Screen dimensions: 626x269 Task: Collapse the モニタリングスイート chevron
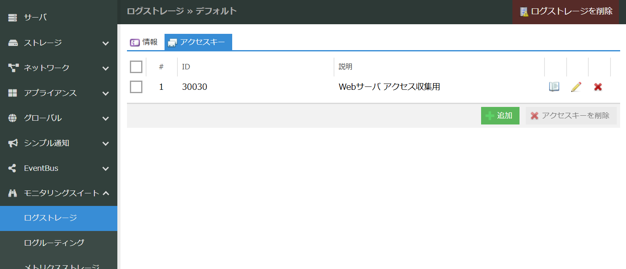click(106, 193)
